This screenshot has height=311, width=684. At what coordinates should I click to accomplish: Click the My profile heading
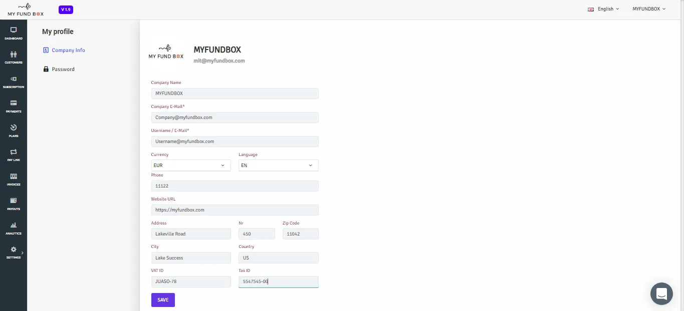(x=58, y=31)
